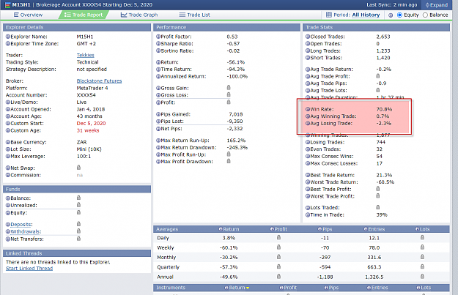The image size is (458, 295).
Task: Open the Deposits link
Action: click(21, 225)
